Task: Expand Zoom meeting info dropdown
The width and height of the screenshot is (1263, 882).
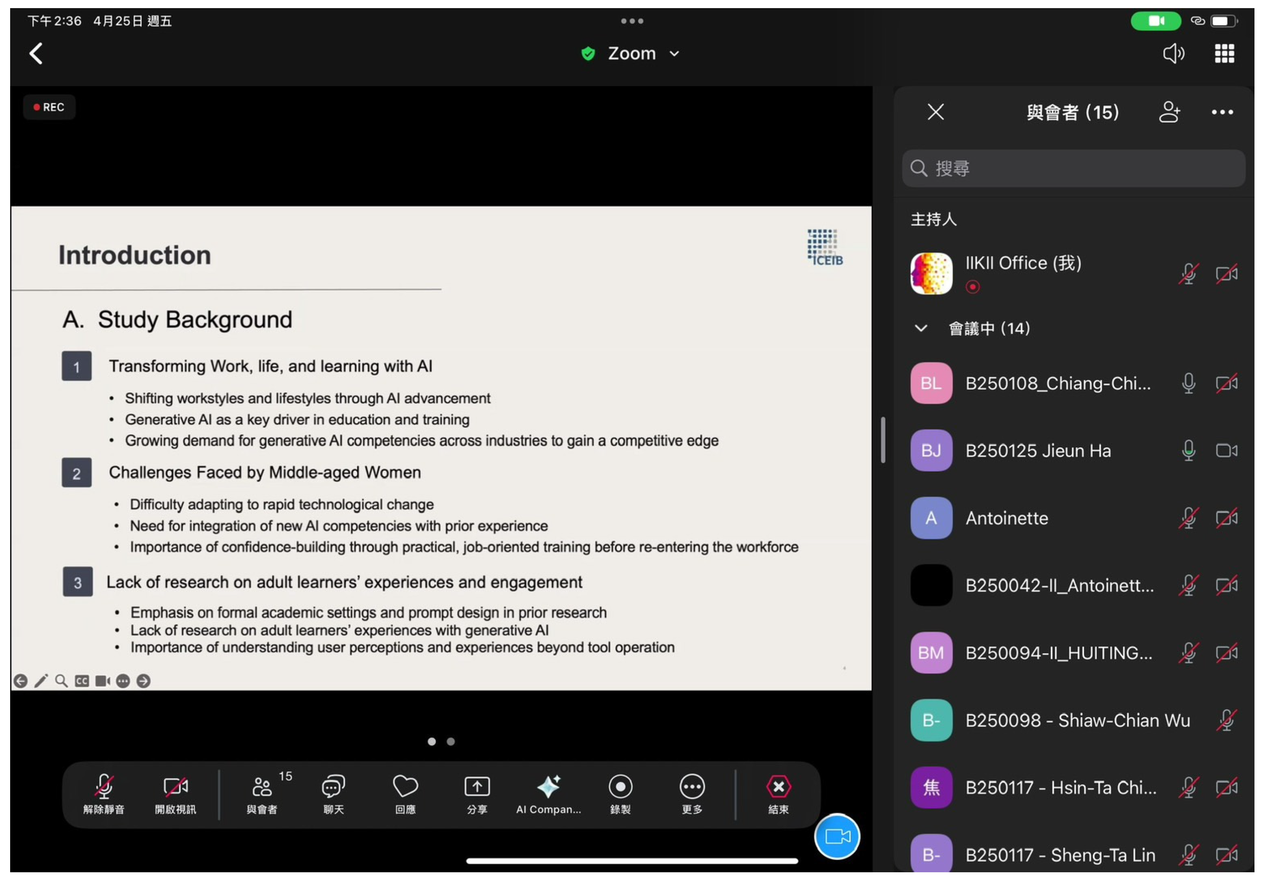Action: (x=675, y=54)
